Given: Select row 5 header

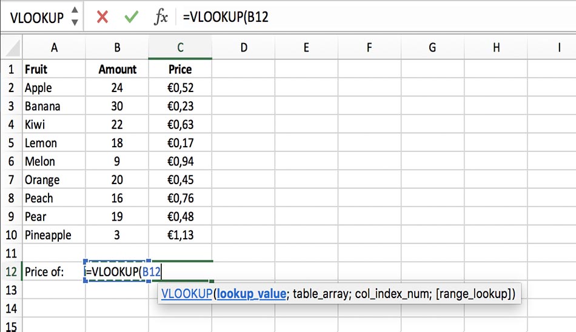Looking at the screenshot, I should coord(12,142).
